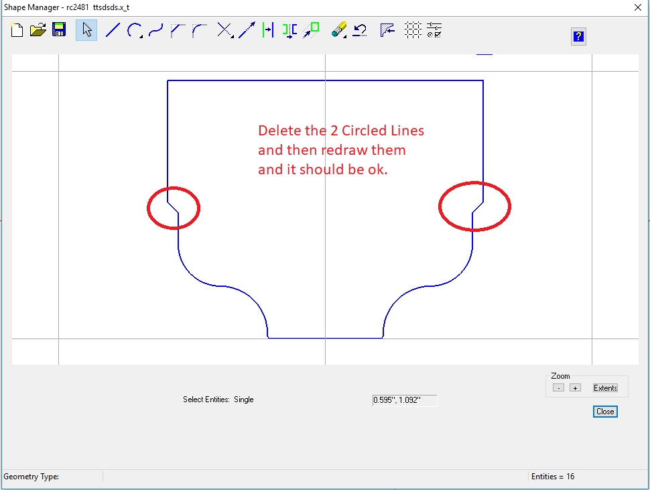Screen dimensions: 650x490
Task: Click the Close button
Action: click(x=604, y=412)
